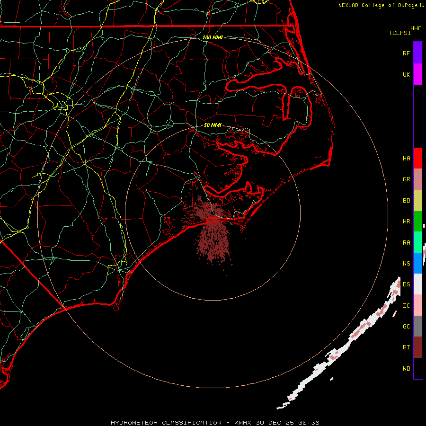Image resolution: width=426 pixels, height=426 pixels.
Task: Click the UK magenta legend swatch
Action: 418,74
